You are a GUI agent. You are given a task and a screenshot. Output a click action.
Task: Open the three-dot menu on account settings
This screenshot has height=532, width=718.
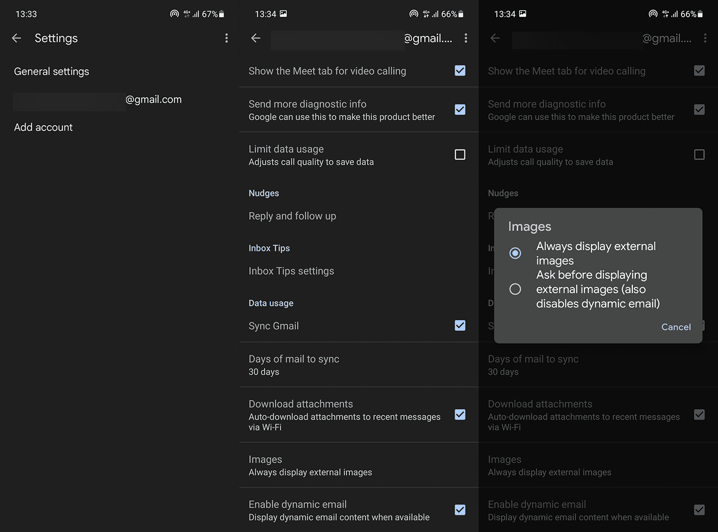point(466,38)
